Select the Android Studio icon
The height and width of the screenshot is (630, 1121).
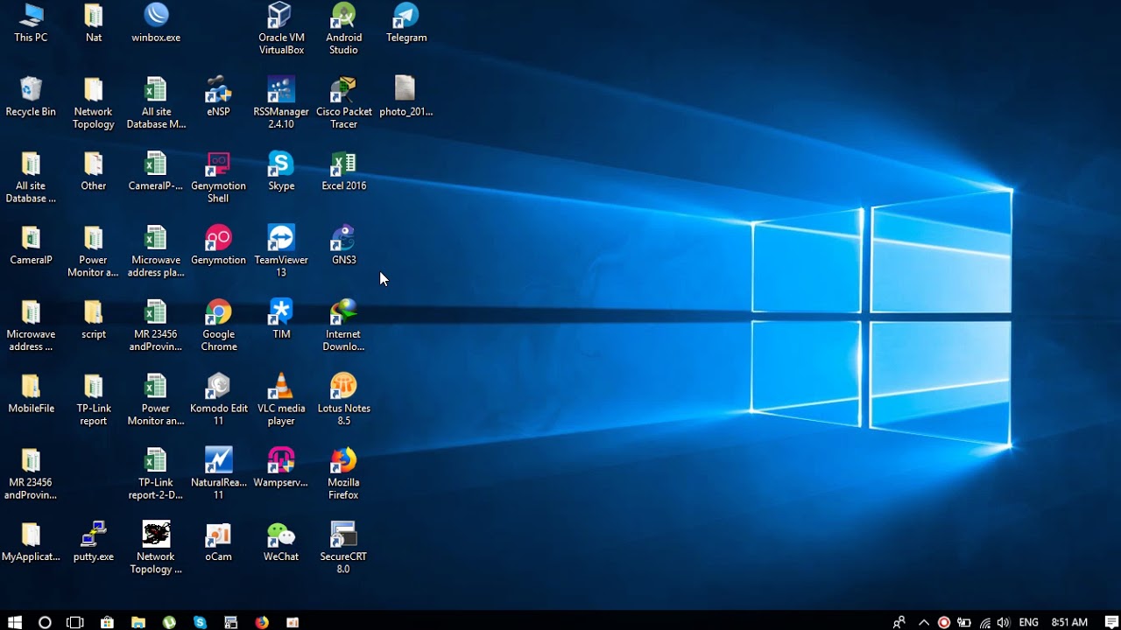tap(343, 29)
